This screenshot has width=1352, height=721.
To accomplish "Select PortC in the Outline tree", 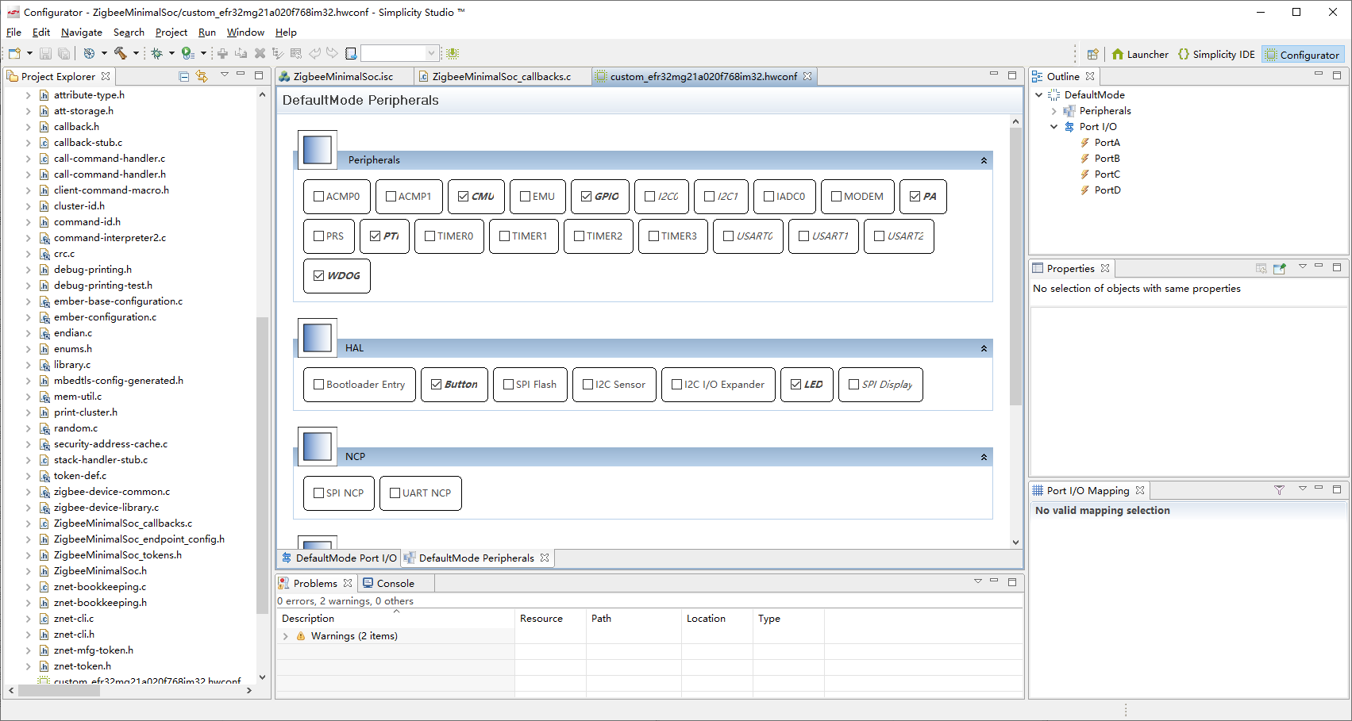I will click(x=1107, y=174).
